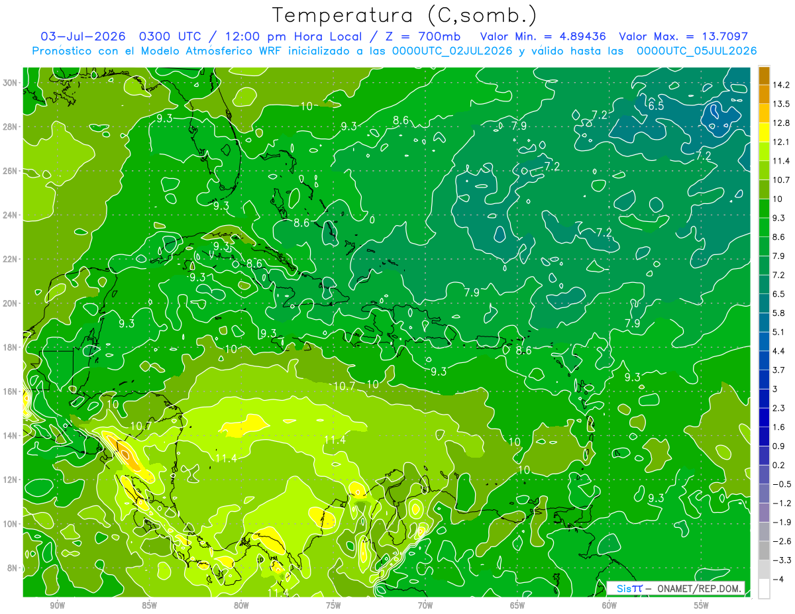Click the purple legend swatch between -1.2 and -0.5
The height and width of the screenshot is (614, 795).
[x=764, y=493]
